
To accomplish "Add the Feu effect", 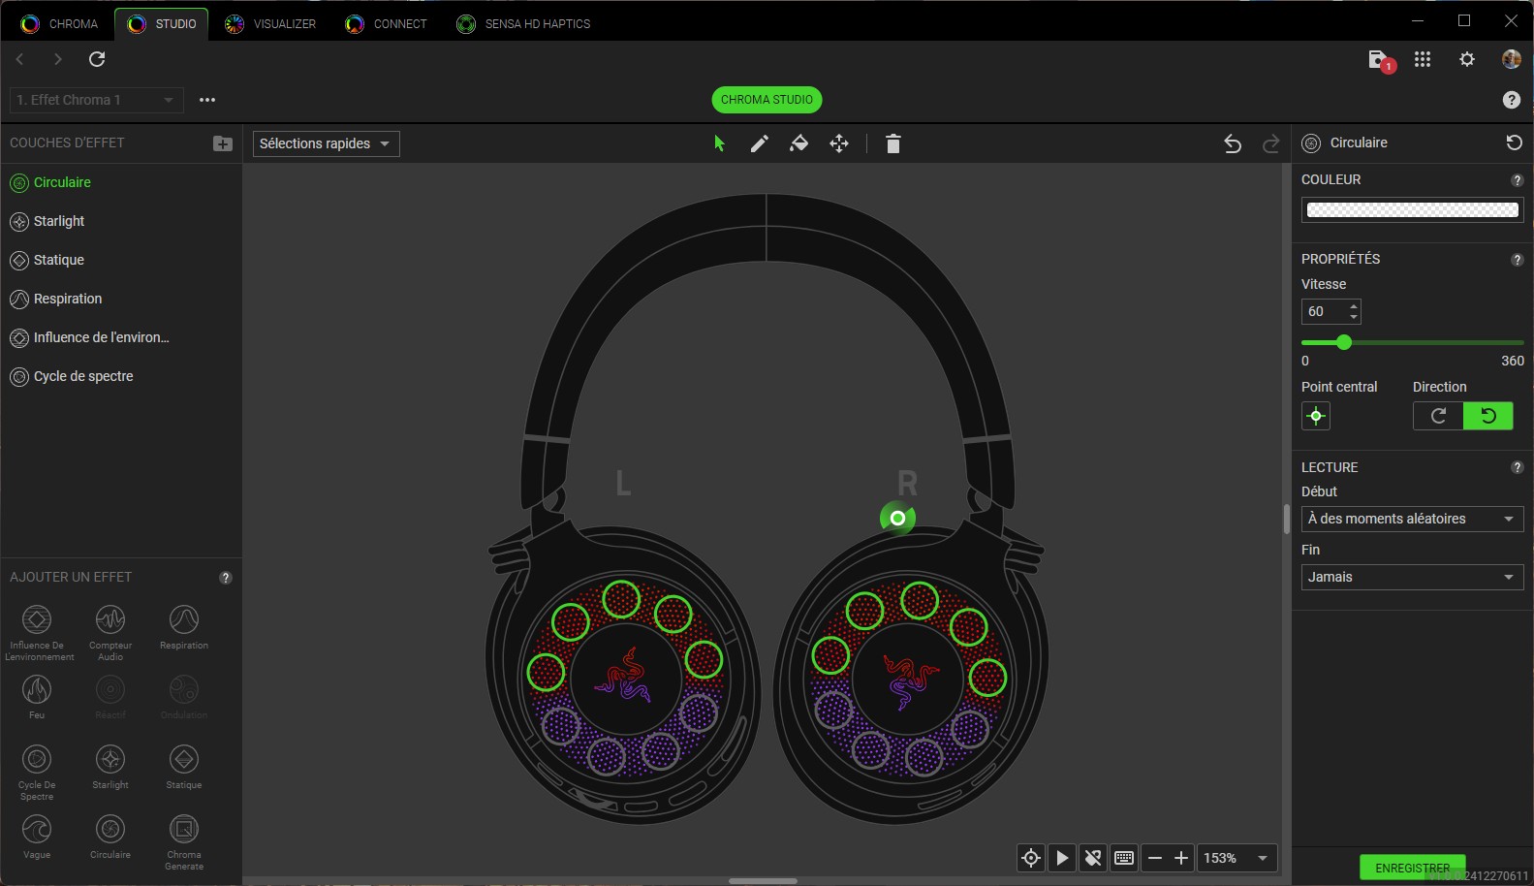I will point(37,697).
